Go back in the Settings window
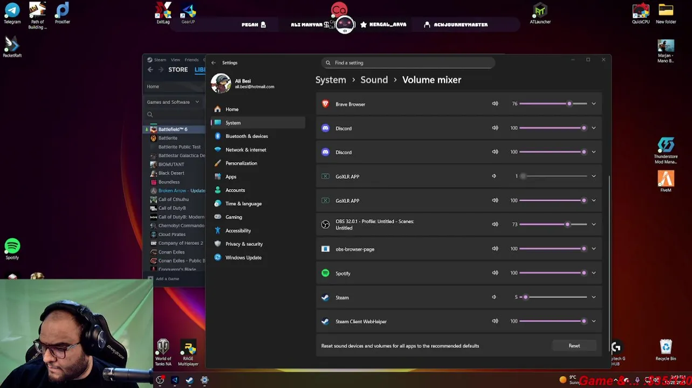This screenshot has height=388, width=692. tap(214, 63)
